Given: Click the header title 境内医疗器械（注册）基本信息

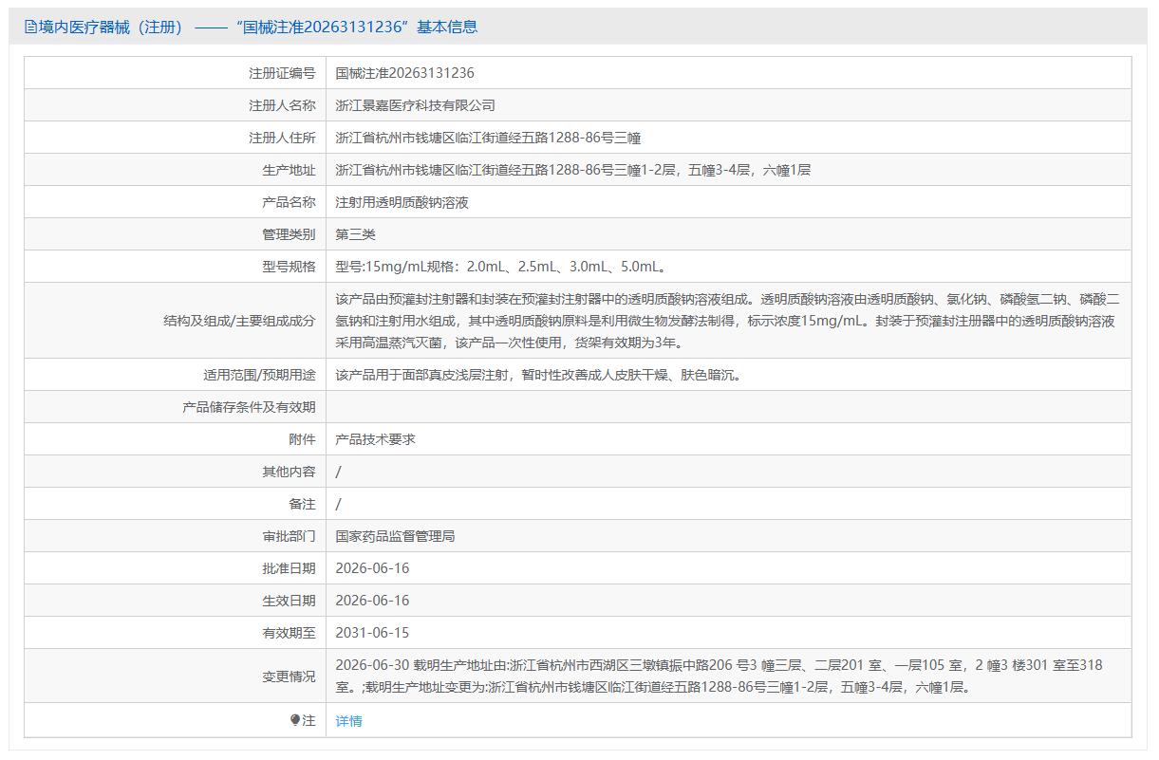Looking at the screenshot, I should click(x=257, y=27).
